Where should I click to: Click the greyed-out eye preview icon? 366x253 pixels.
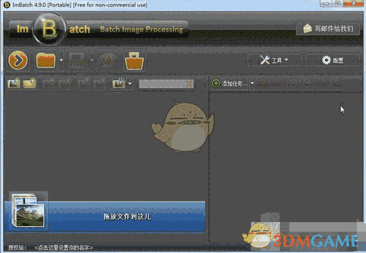point(107,61)
